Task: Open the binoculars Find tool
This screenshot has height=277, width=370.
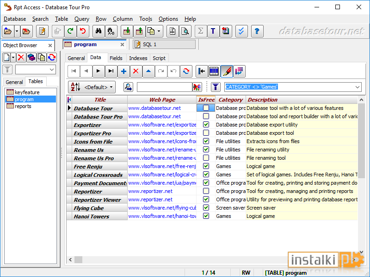Action: pos(99,31)
